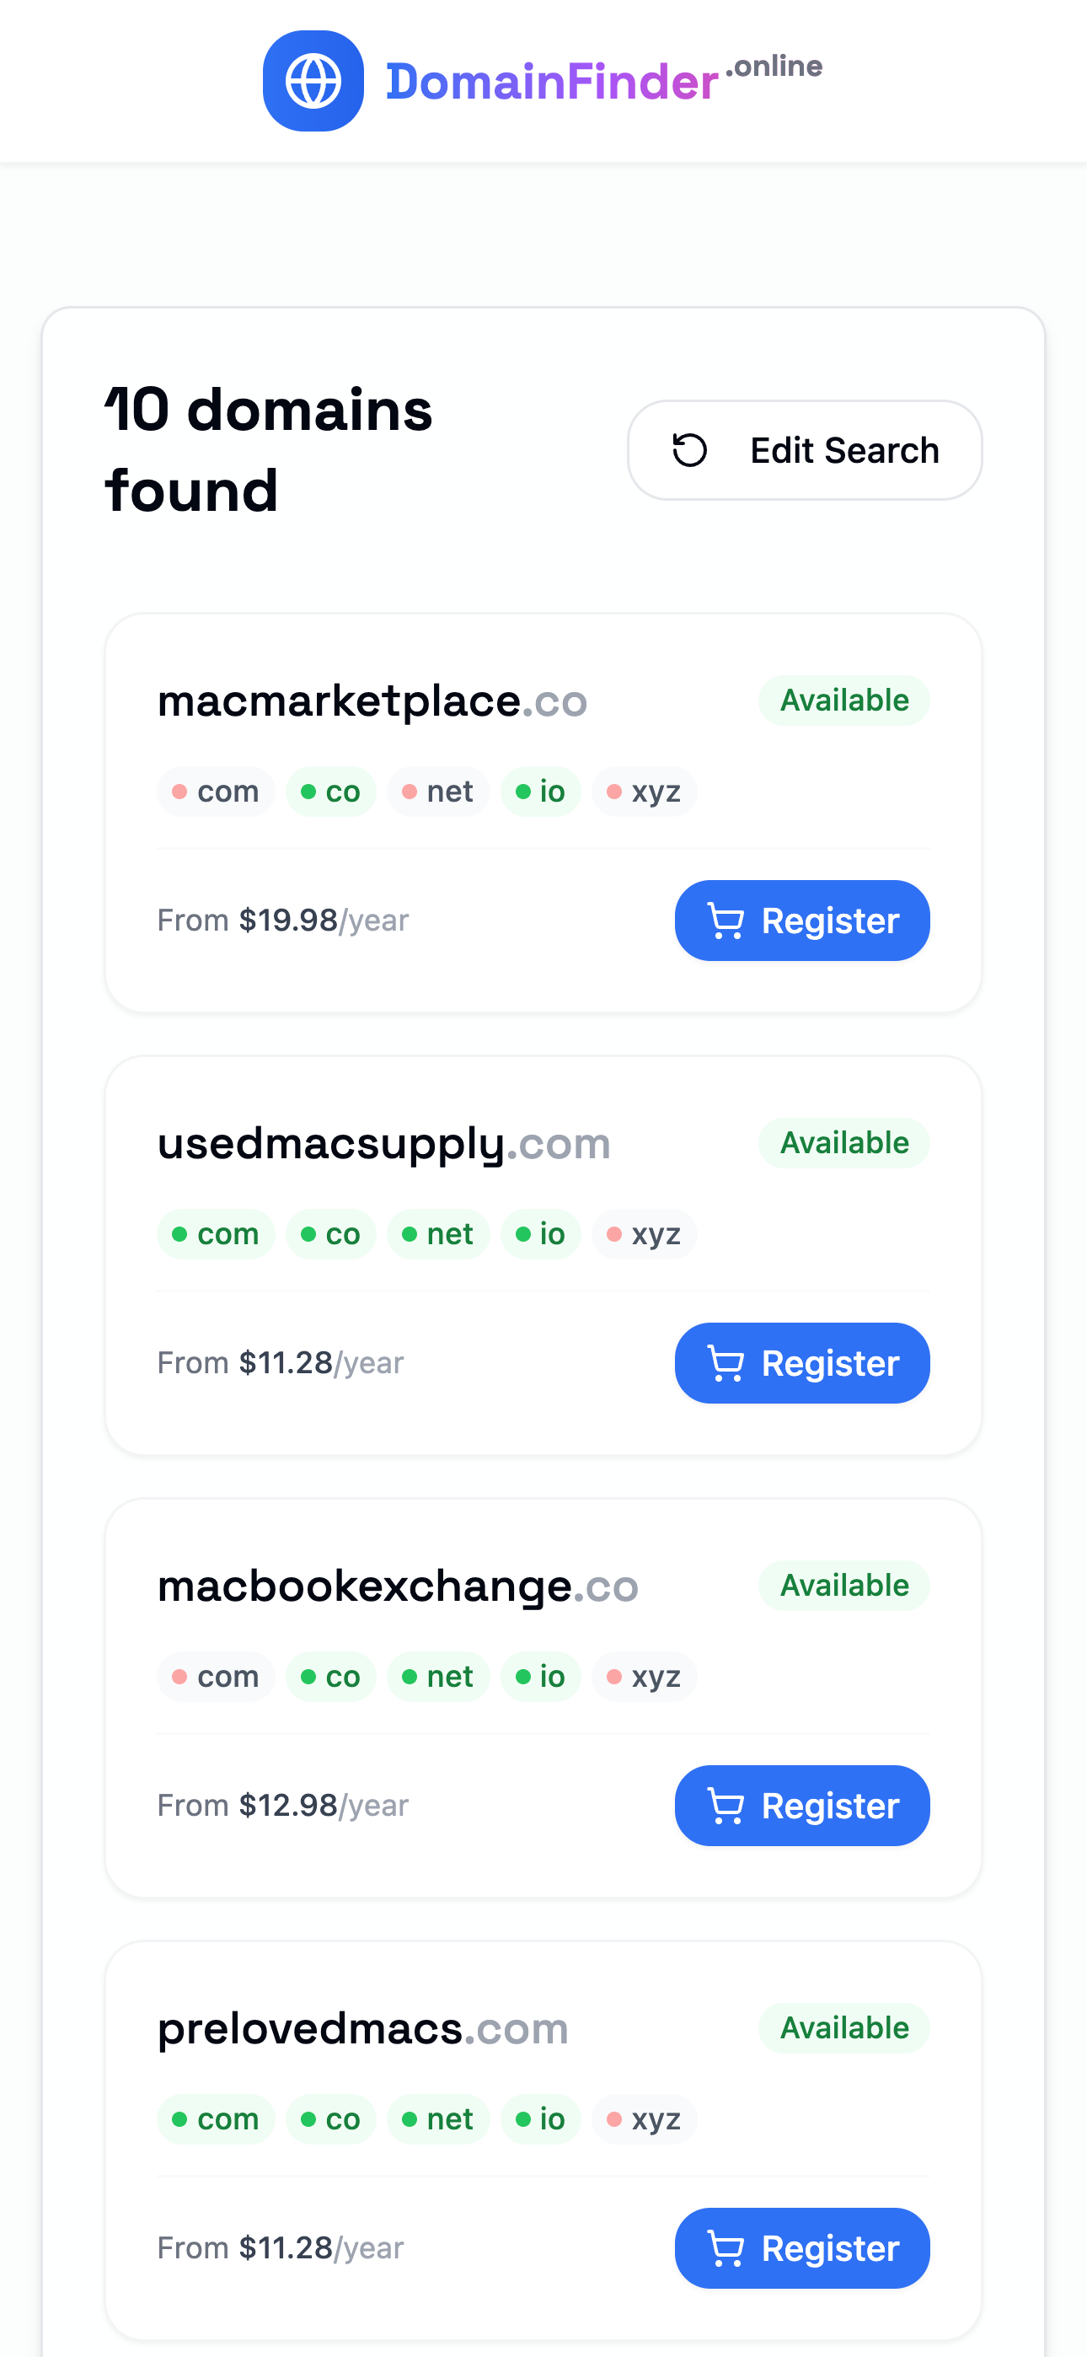The image size is (1087, 2357).
Task: Select the net extension chip under usedmacsupply
Action: [x=438, y=1234]
